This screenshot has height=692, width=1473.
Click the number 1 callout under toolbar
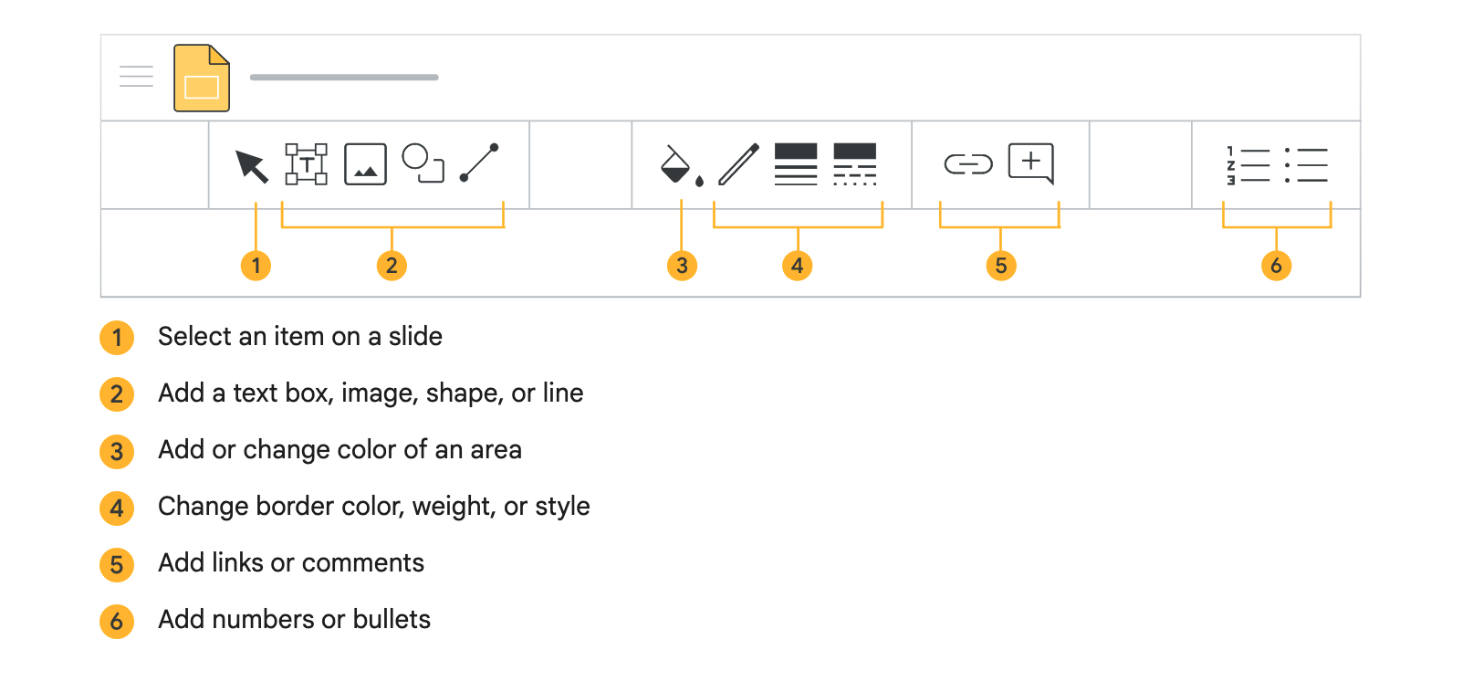click(x=256, y=266)
